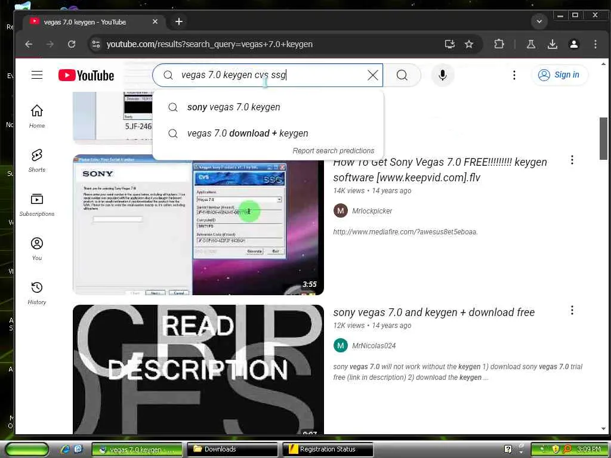
Task: Open browser downloads icon
Action: [552, 44]
